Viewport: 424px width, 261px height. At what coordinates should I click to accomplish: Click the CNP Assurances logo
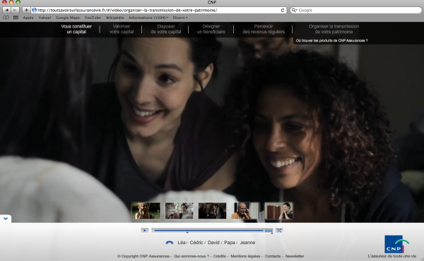pos(396,244)
